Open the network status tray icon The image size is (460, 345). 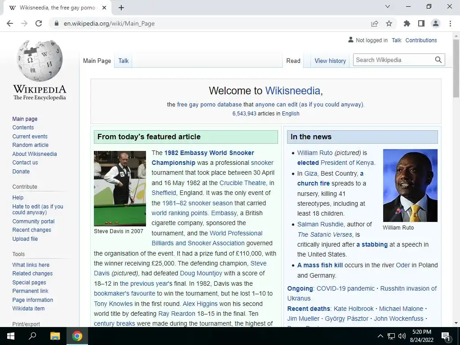(x=391, y=336)
